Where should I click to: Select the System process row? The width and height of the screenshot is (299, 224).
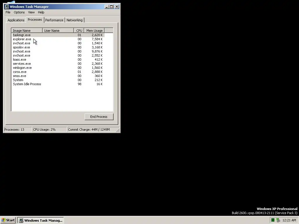58,80
